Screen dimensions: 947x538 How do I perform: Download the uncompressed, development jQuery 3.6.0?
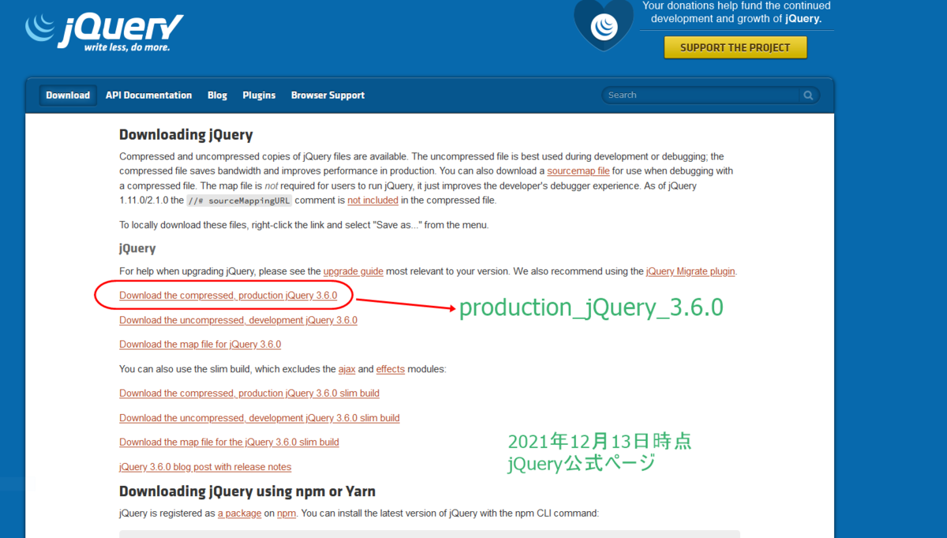(238, 320)
